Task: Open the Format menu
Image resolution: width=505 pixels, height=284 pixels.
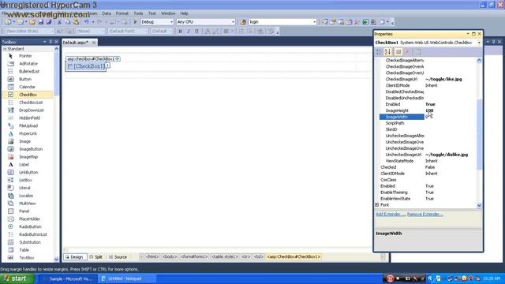Action: tap(122, 13)
